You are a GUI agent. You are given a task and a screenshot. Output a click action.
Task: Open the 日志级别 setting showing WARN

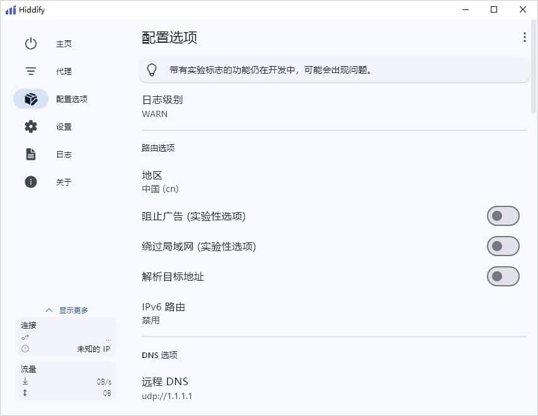[252, 106]
